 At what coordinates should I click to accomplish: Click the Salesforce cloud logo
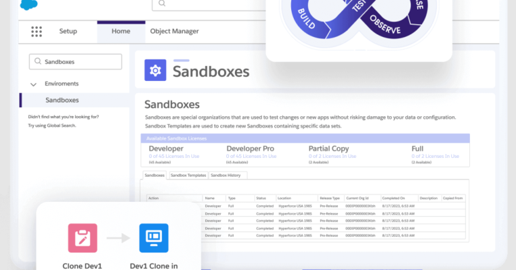(x=29, y=5)
